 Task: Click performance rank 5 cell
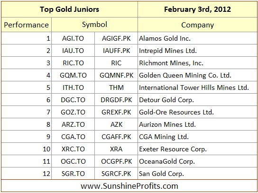pos(27,88)
